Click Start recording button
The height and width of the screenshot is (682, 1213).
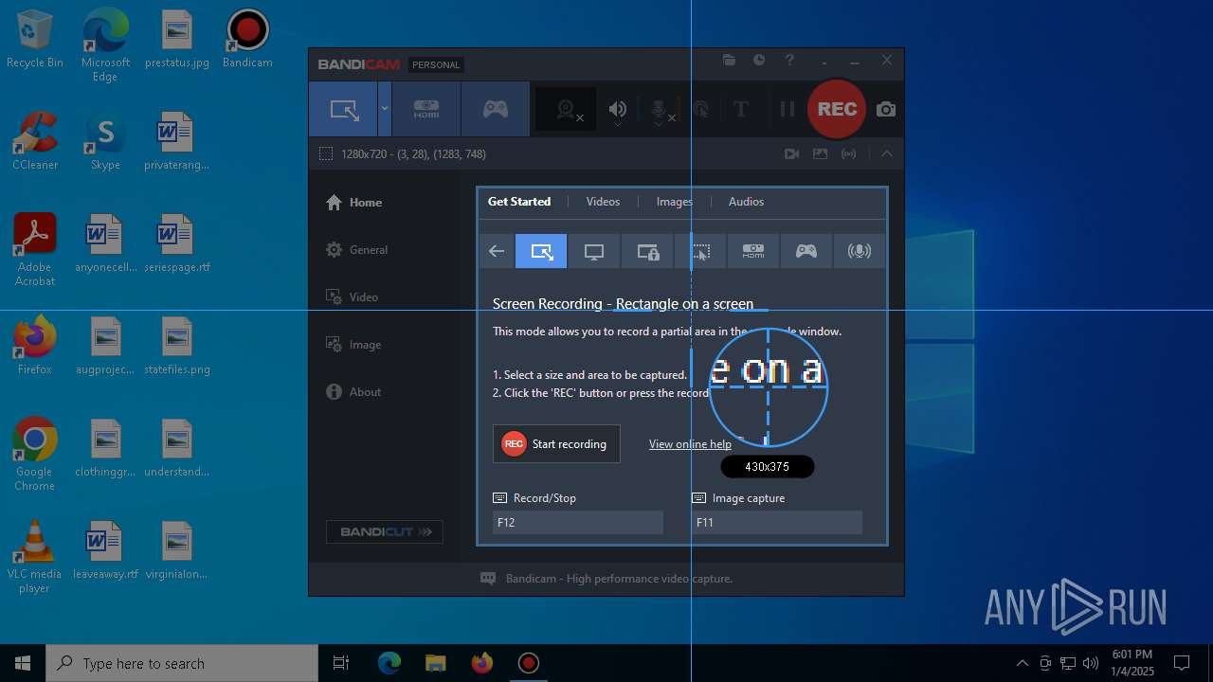(556, 443)
